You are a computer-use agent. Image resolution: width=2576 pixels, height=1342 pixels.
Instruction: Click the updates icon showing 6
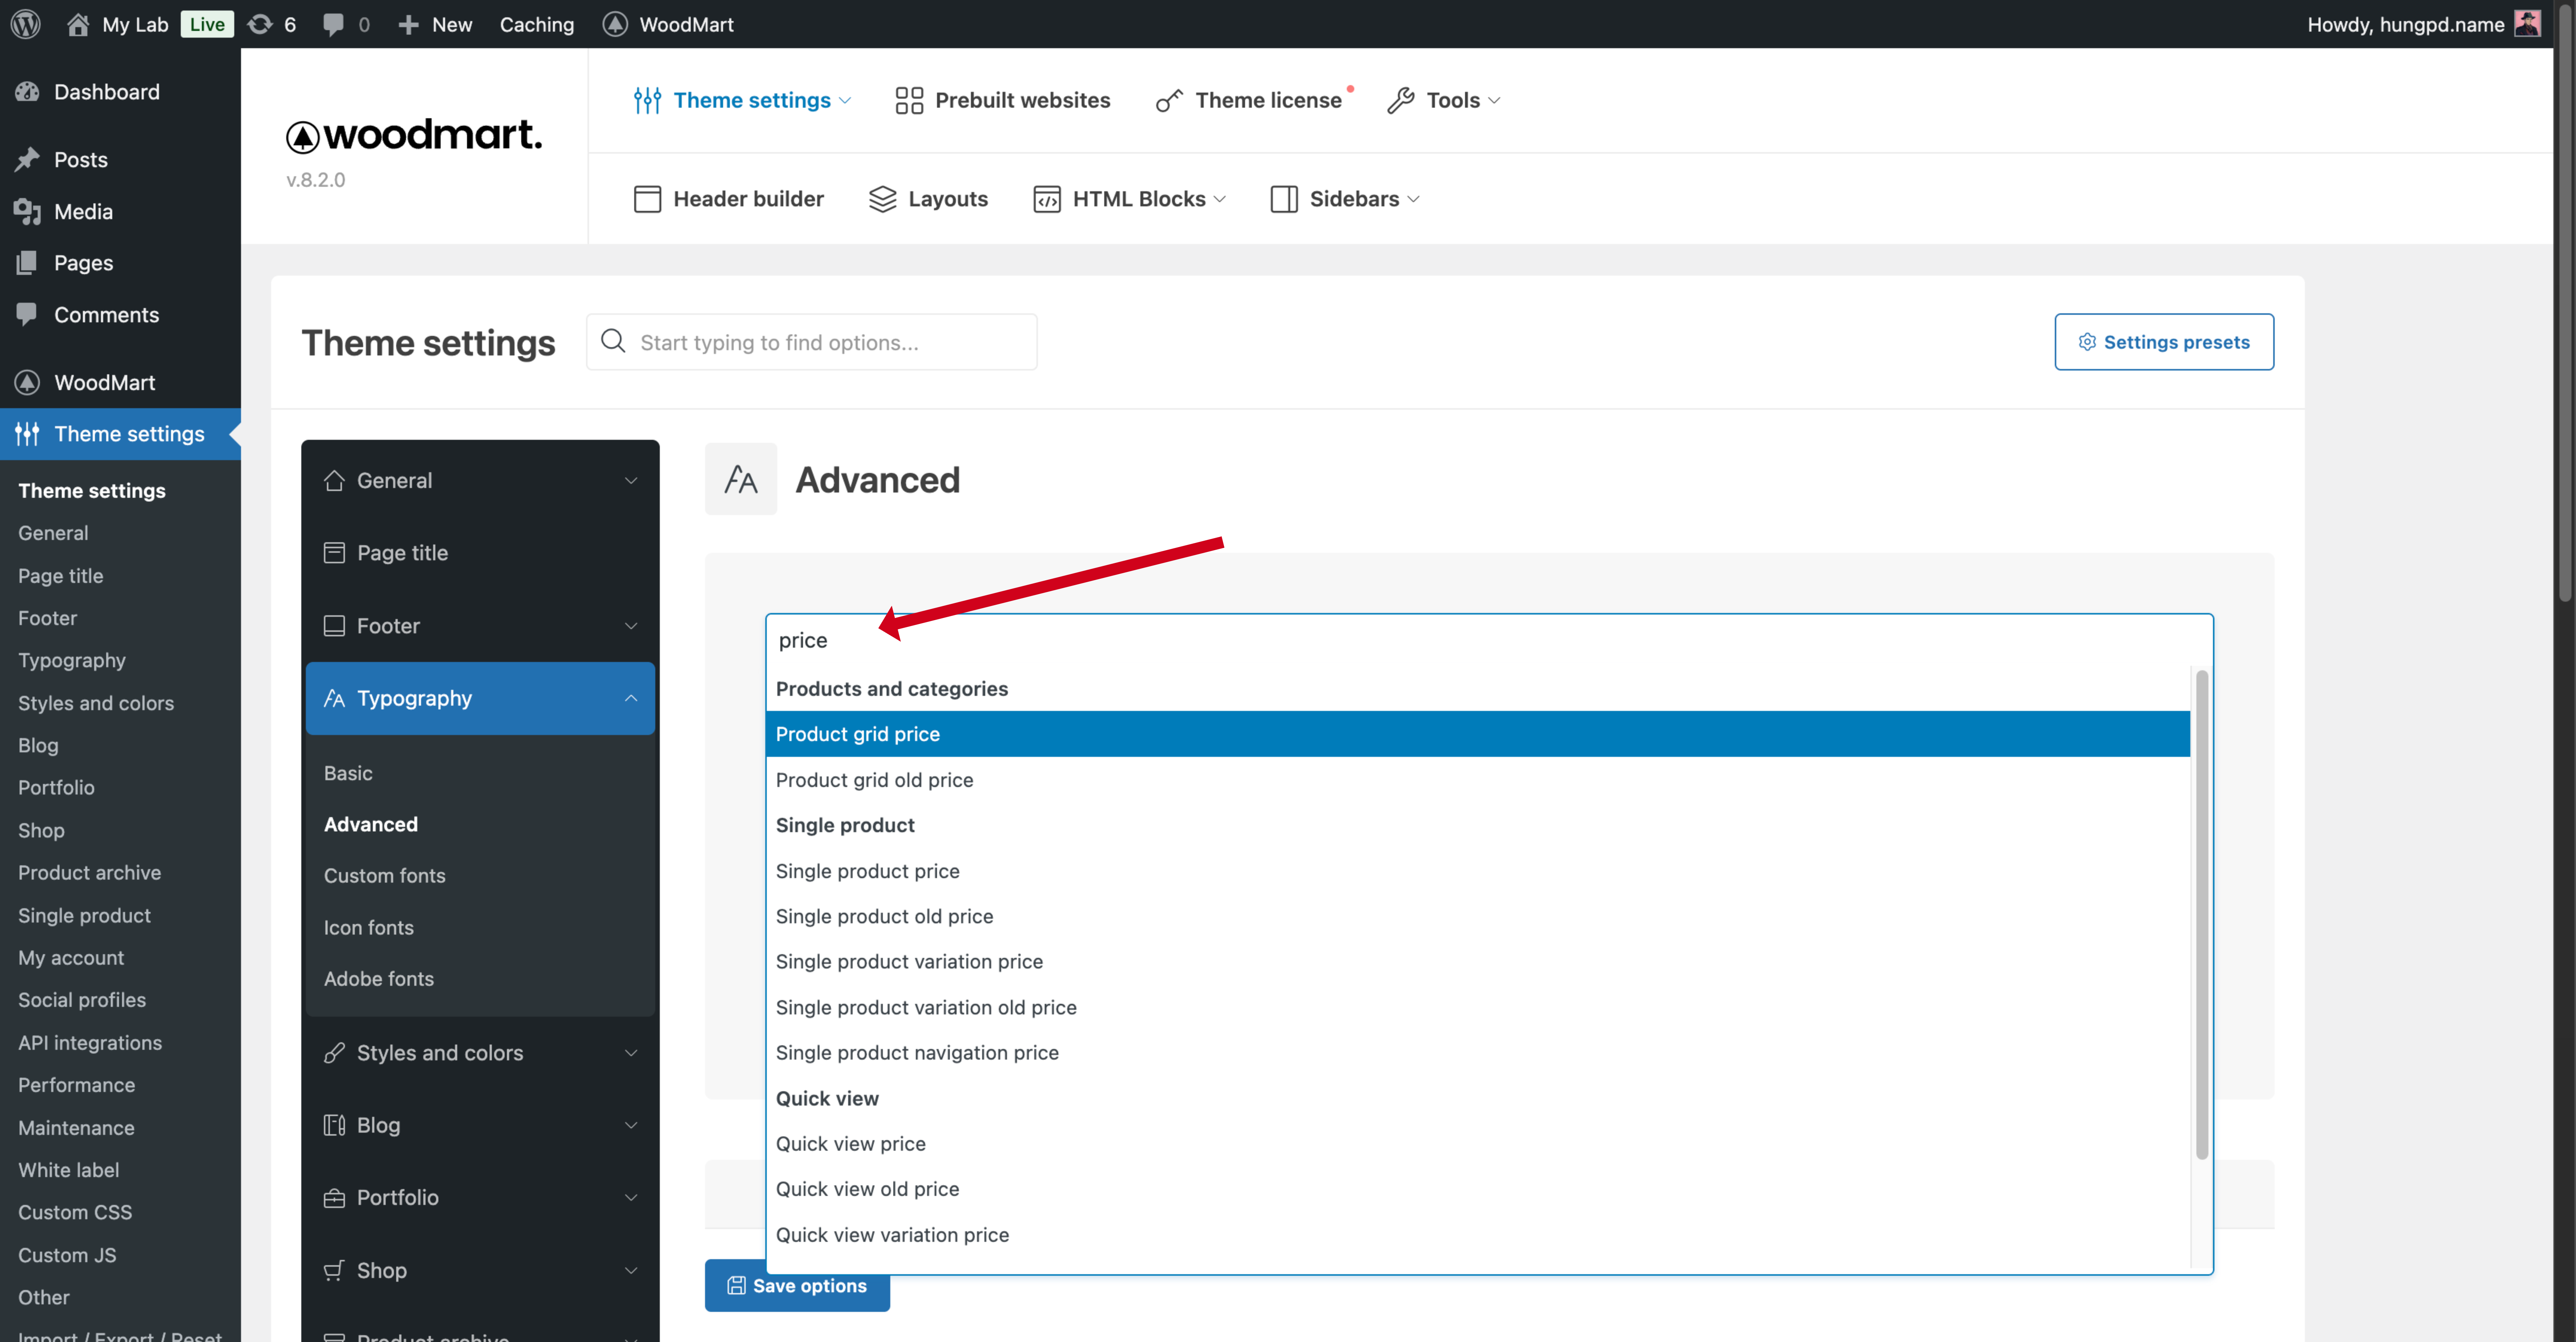pos(260,24)
